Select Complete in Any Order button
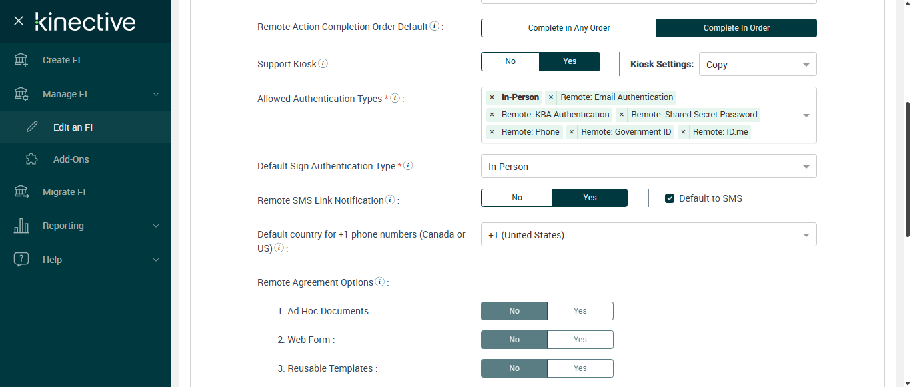The height and width of the screenshot is (387, 911). (x=569, y=28)
